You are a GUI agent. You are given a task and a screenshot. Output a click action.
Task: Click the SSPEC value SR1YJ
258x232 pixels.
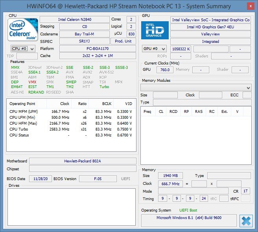[85, 41]
